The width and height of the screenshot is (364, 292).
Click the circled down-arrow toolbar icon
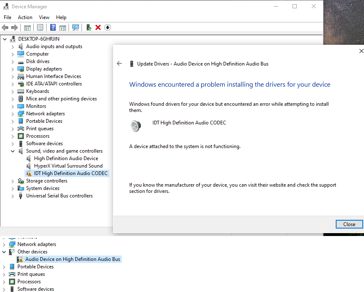point(108,27)
